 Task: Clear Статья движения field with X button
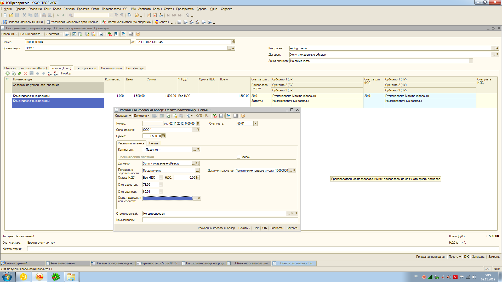pos(199,198)
